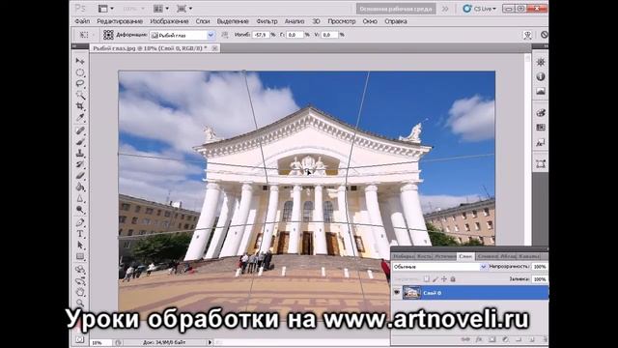Open the Просмотр menu
The image size is (618, 348).
point(342,21)
